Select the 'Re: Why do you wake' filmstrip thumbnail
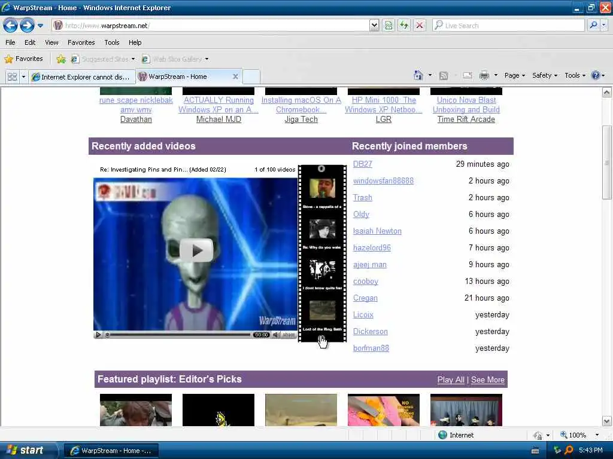Screen dimensions: 613x459 [322, 229]
